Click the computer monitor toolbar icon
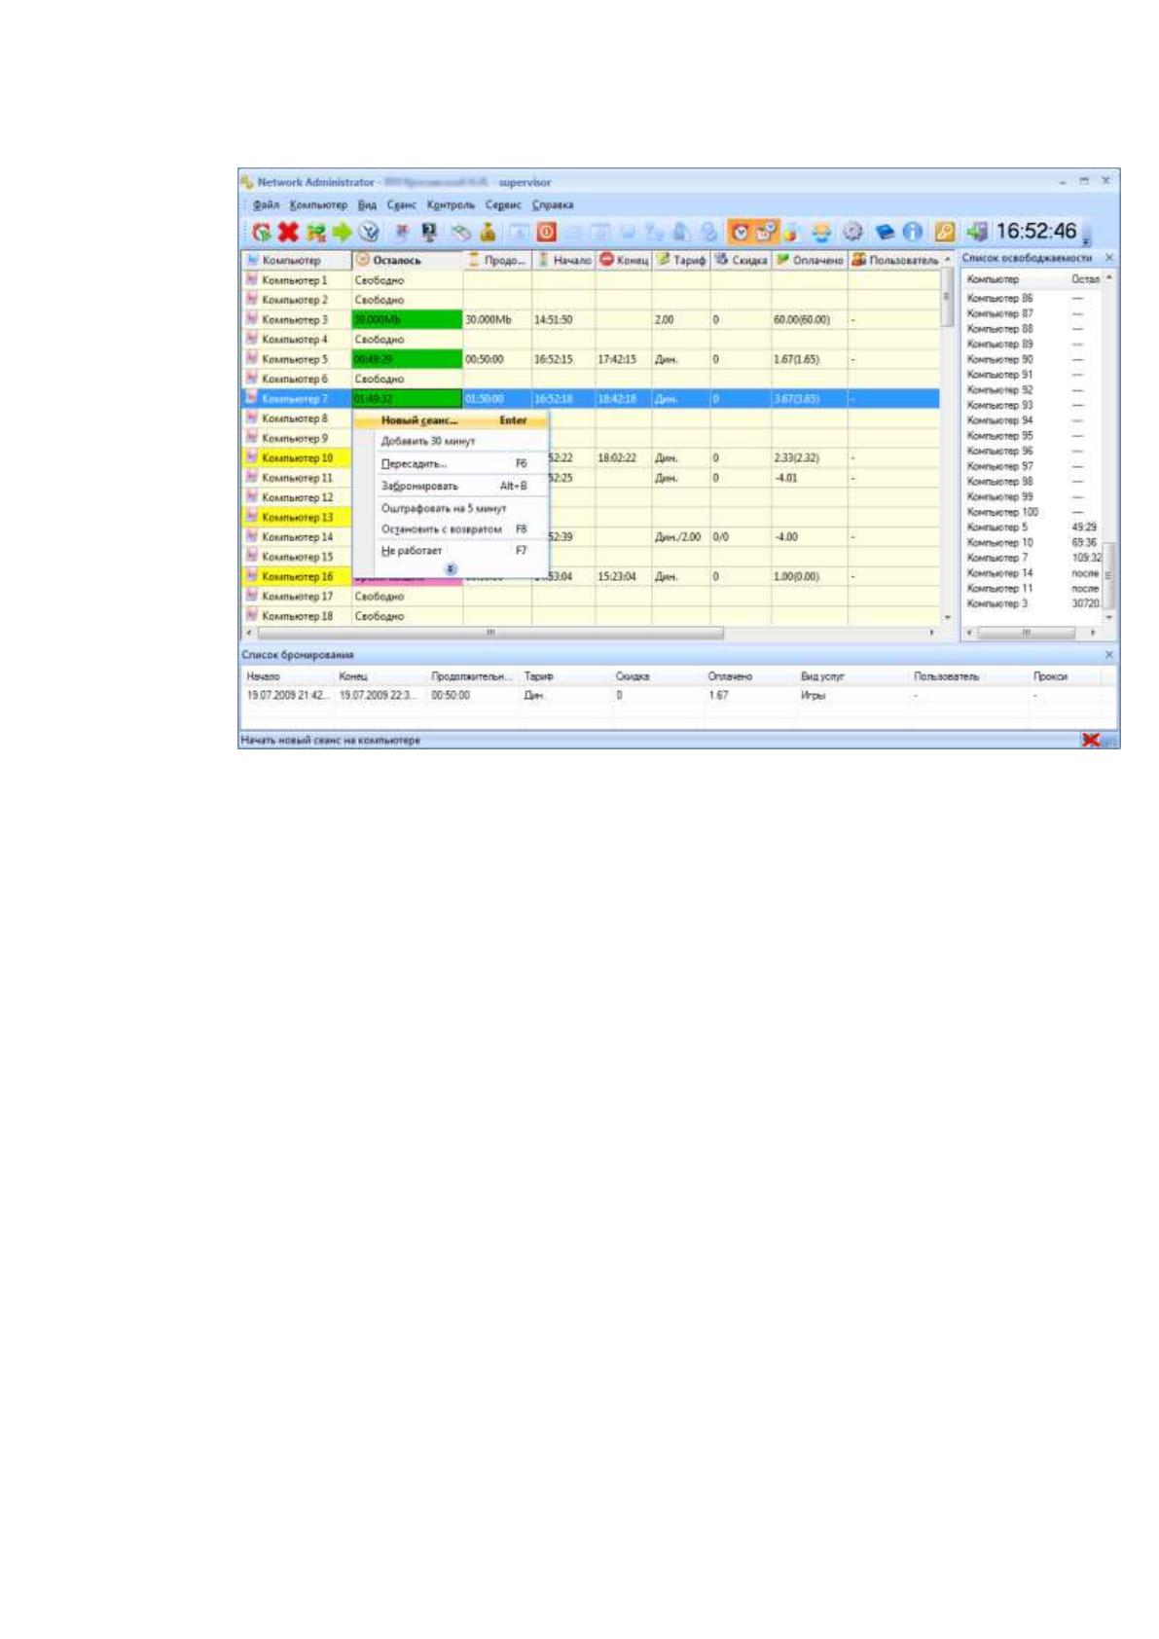The height and width of the screenshot is (1639, 1159). (x=428, y=232)
